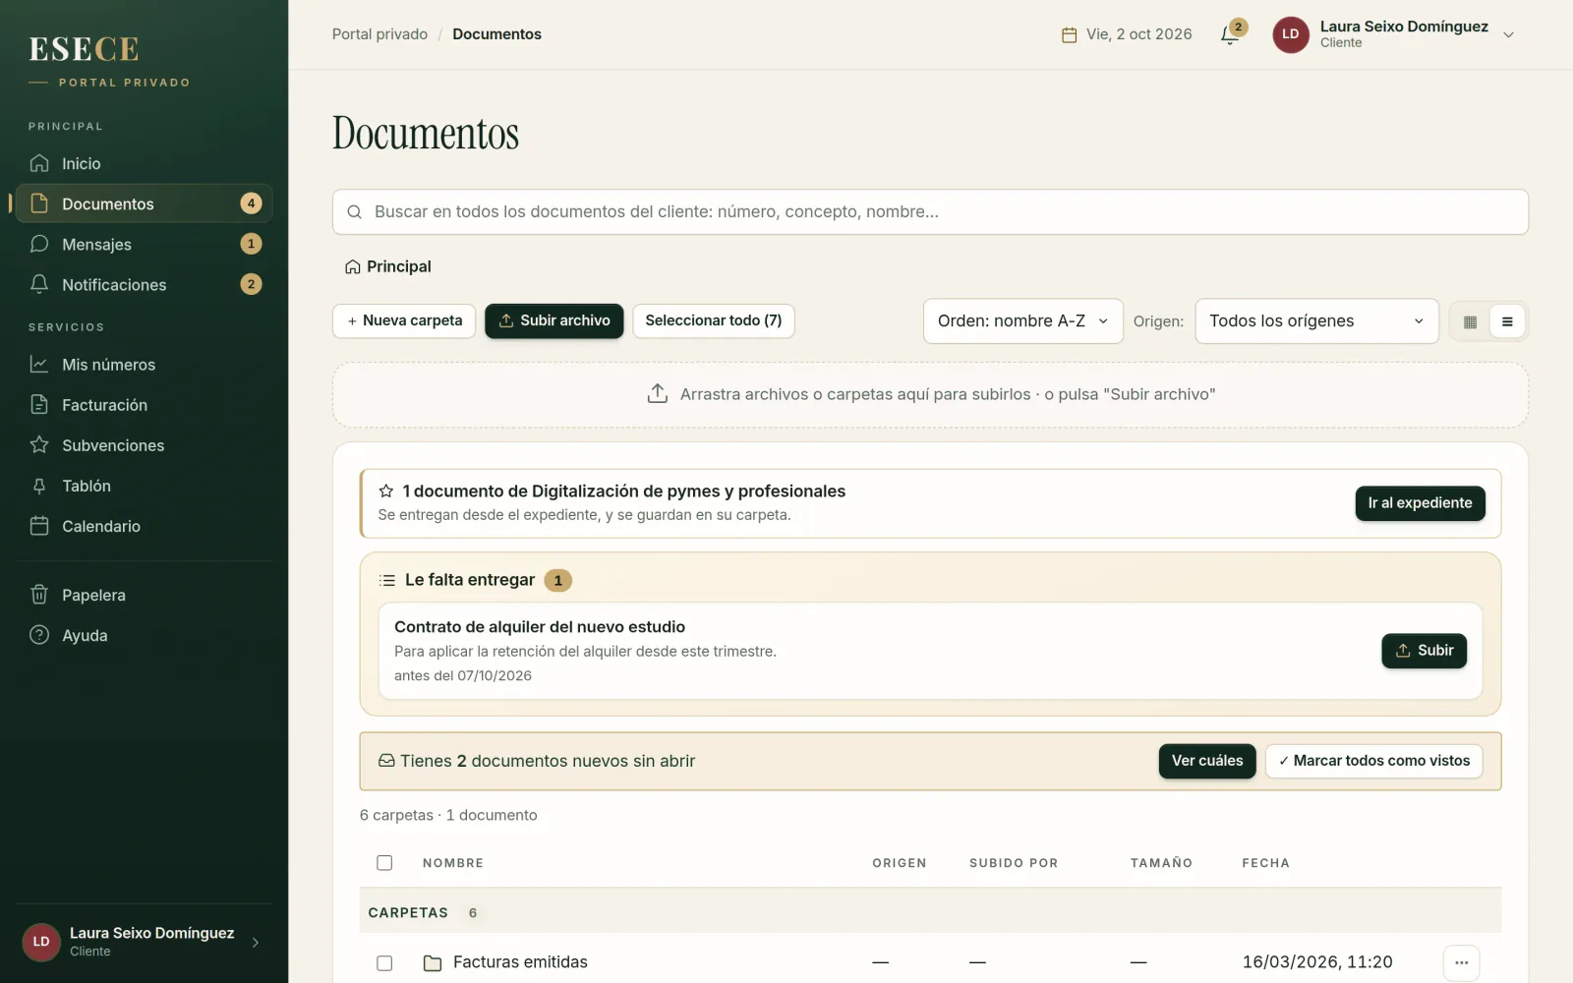
Task: Open Subvenciones in sidebar
Action: [x=144, y=444]
